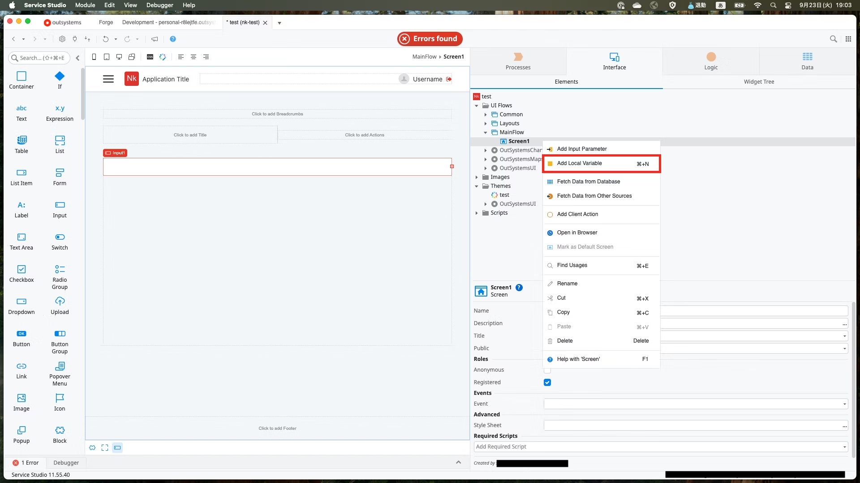Expand the Images folder in tree
The height and width of the screenshot is (483, 860).
pyautogui.click(x=477, y=177)
